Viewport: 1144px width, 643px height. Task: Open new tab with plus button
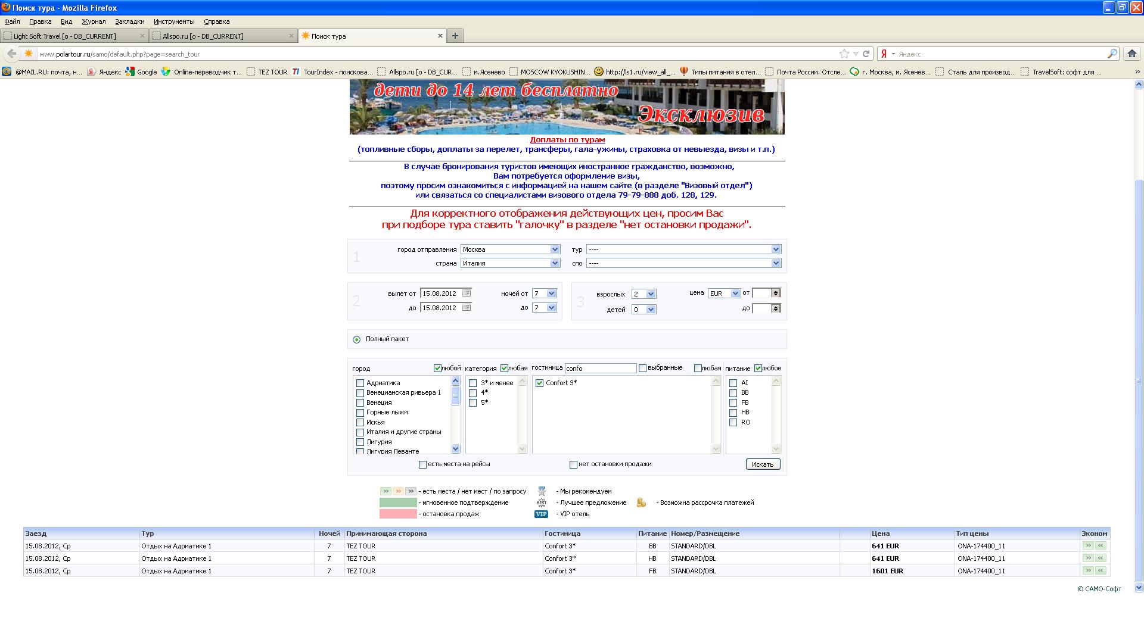[x=455, y=36]
